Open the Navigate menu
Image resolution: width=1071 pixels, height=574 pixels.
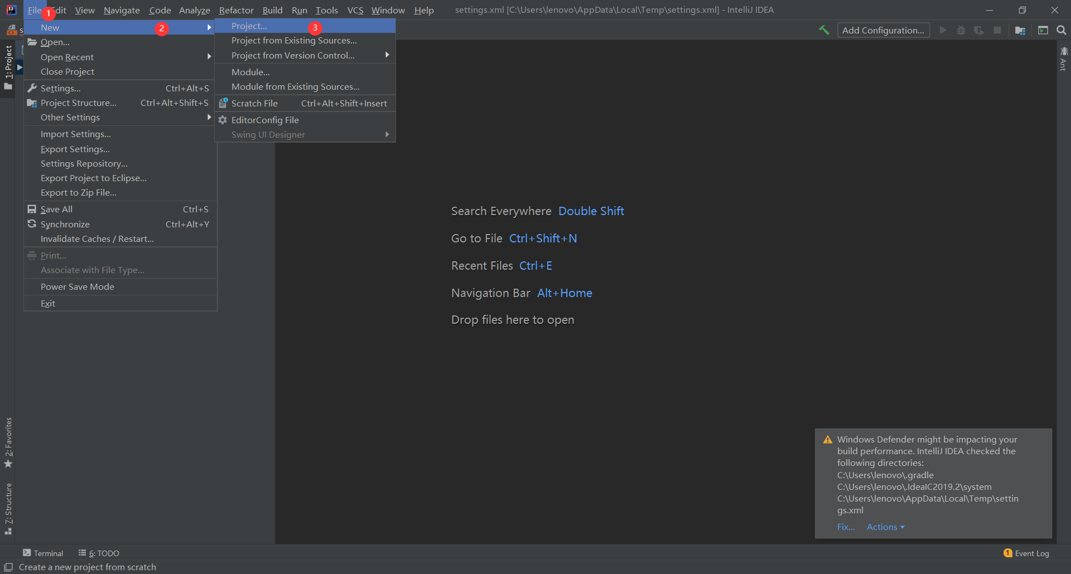pos(122,10)
